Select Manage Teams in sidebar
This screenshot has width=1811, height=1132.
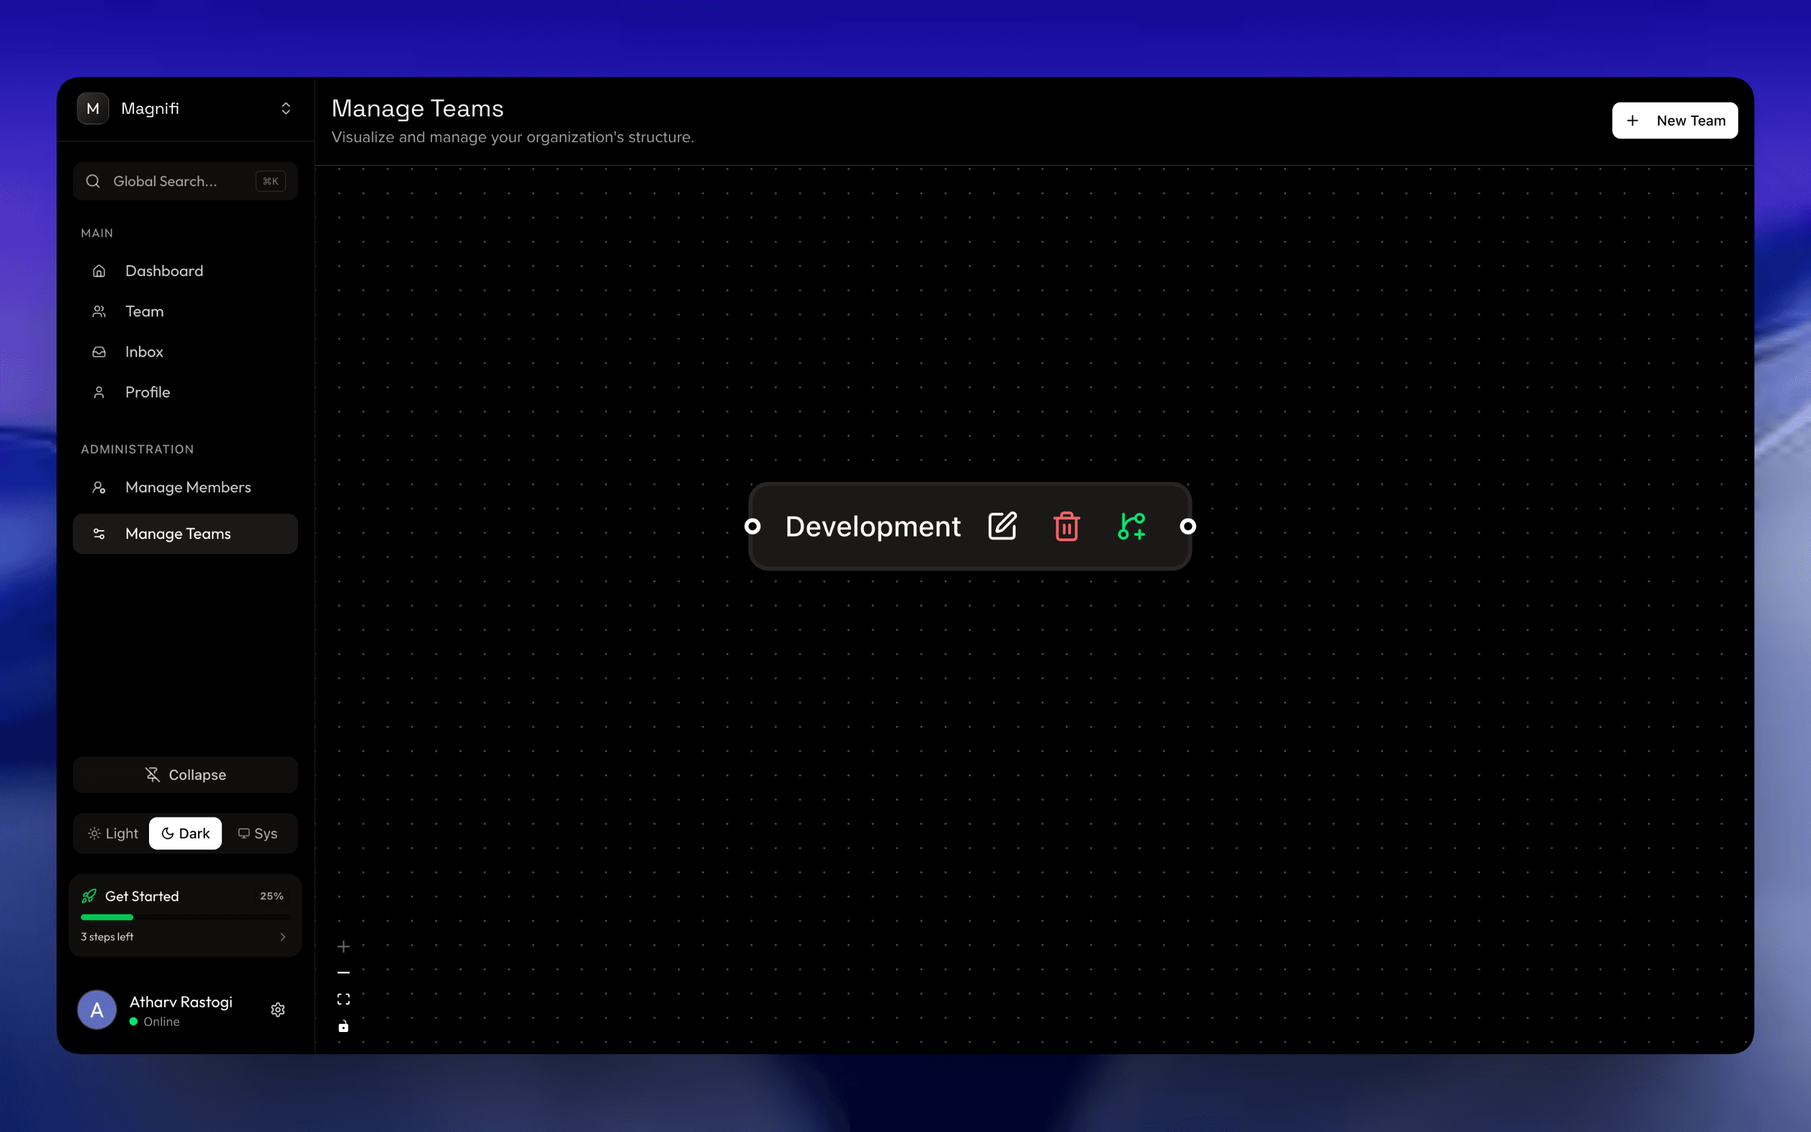pyautogui.click(x=186, y=534)
